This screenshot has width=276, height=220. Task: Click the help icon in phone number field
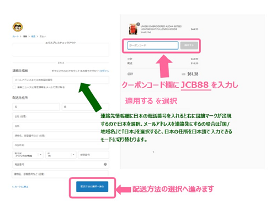click(105, 164)
